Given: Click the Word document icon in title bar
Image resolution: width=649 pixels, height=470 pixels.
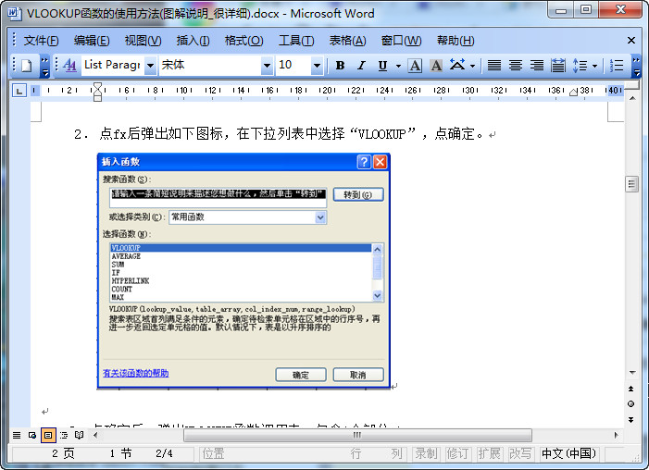Looking at the screenshot, I should point(15,13).
